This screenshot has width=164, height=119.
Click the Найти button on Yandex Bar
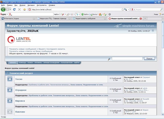56,14
